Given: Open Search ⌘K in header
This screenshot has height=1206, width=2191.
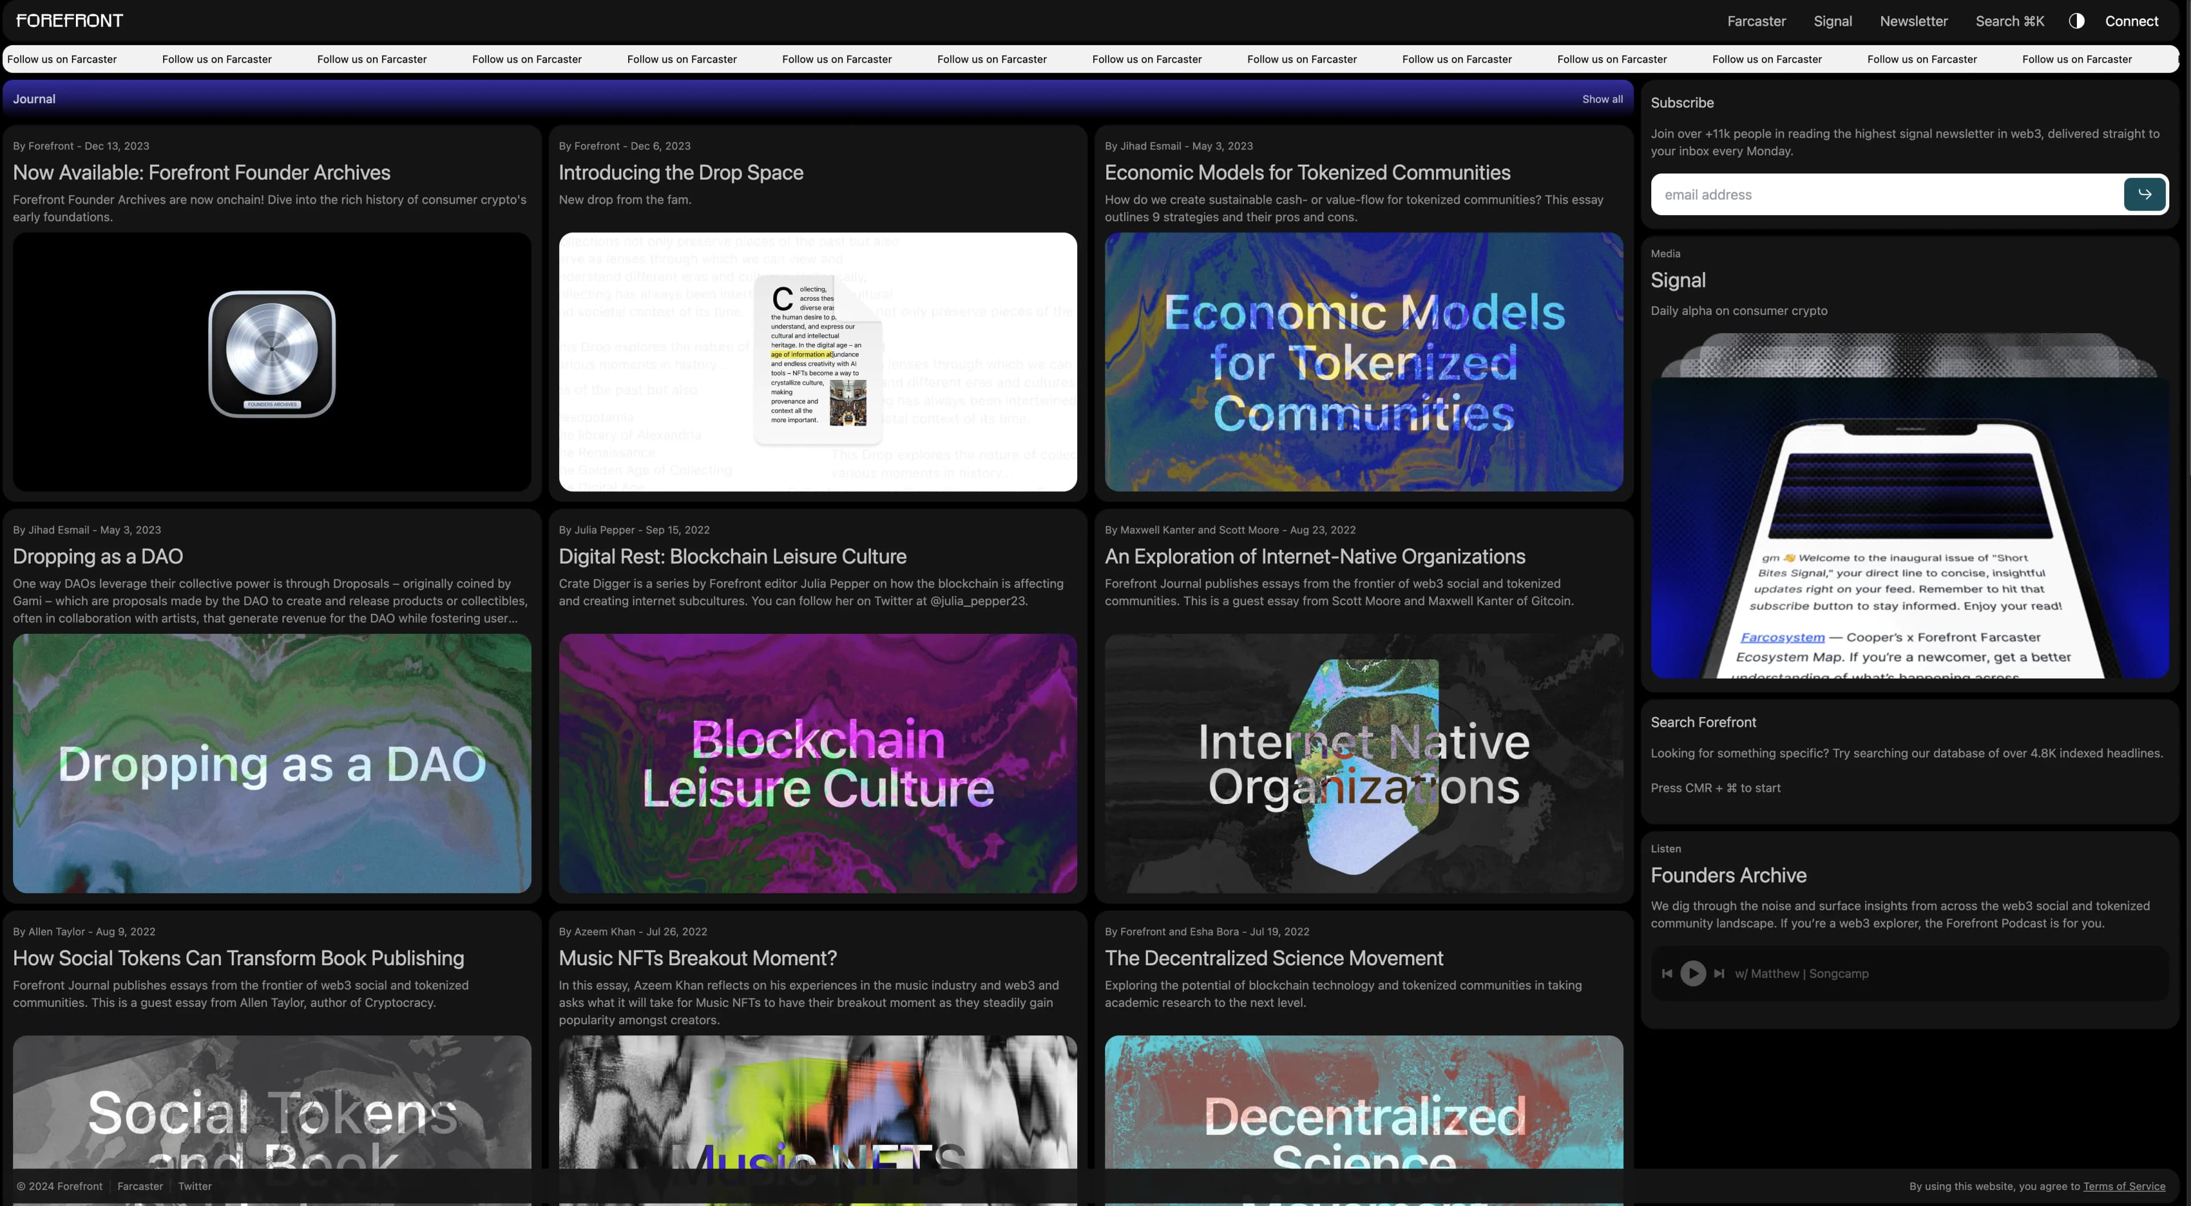Looking at the screenshot, I should click(2009, 21).
